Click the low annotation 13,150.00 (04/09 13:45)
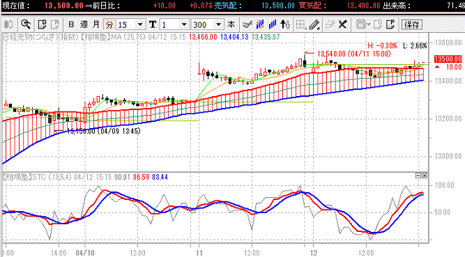Image resolution: width=465 pixels, height=257 pixels. [x=103, y=131]
